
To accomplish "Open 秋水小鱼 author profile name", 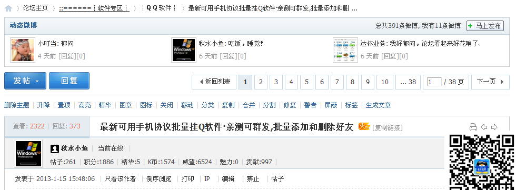I will coord(74,148).
